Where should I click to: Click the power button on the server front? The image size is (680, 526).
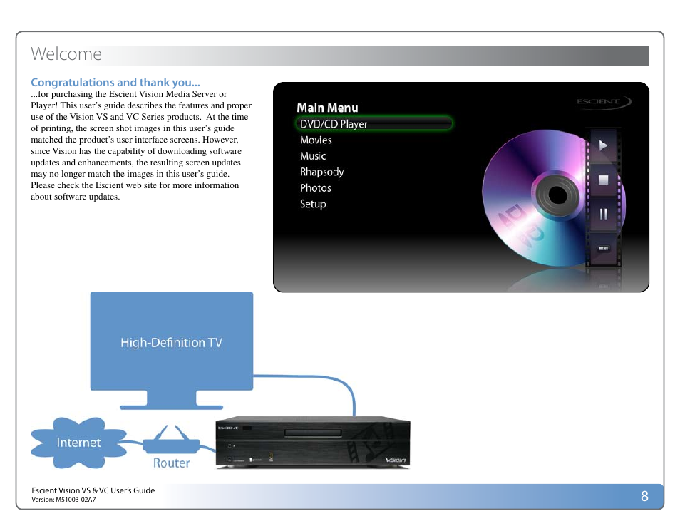click(230, 445)
